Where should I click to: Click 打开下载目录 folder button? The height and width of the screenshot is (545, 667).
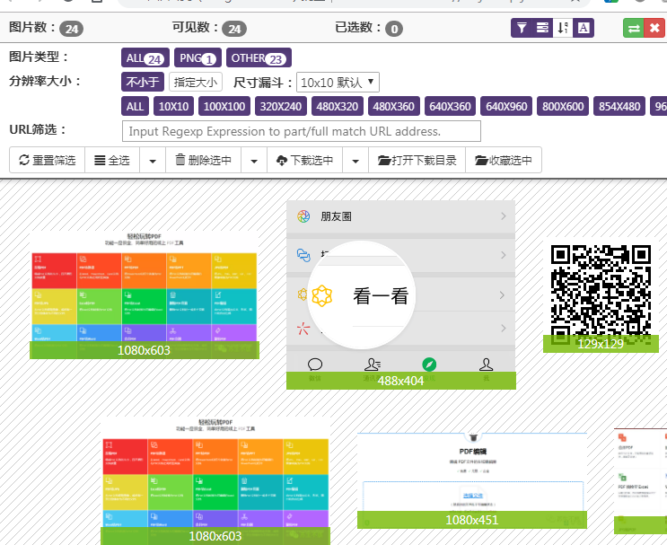[x=417, y=160]
